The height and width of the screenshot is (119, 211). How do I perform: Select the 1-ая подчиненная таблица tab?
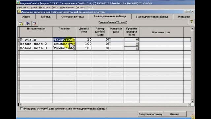click(110, 16)
